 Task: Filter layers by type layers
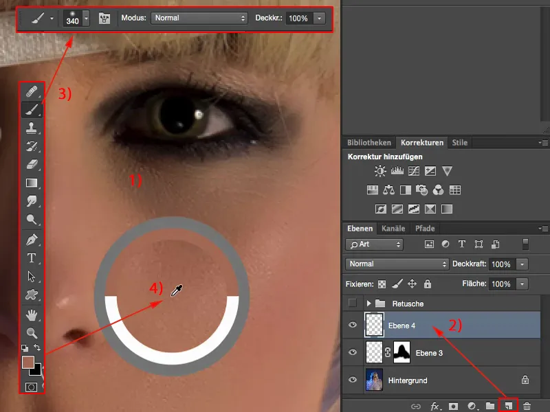(x=462, y=244)
